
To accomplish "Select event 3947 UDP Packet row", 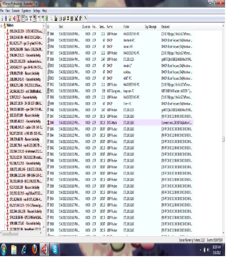I will (x=120, y=116).
